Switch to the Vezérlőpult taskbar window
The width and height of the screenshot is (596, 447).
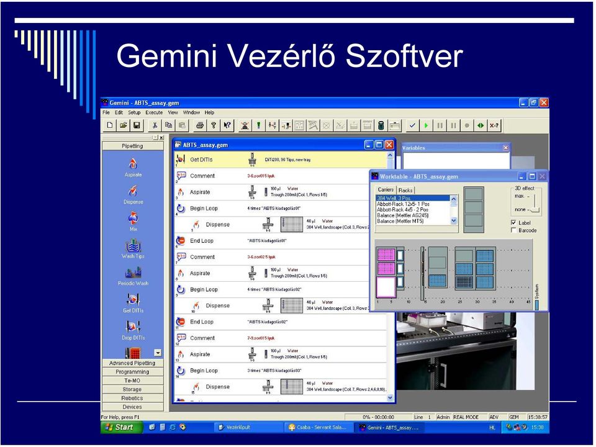pos(249,428)
